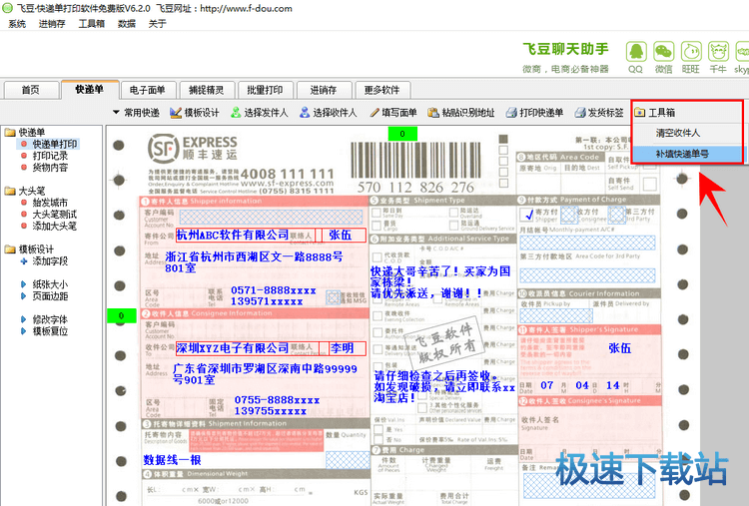Open the 工具箱 toolbox menu
This screenshot has height=506, width=749.
654,113
